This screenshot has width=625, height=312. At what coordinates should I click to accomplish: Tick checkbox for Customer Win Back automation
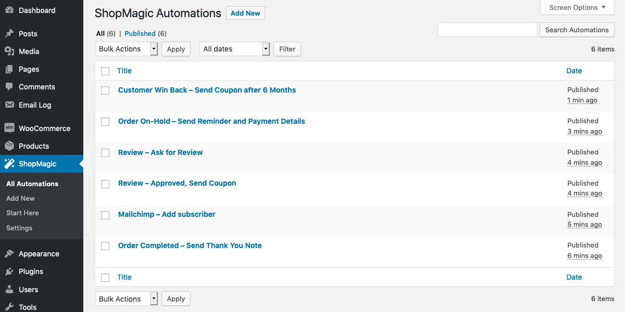point(105,90)
